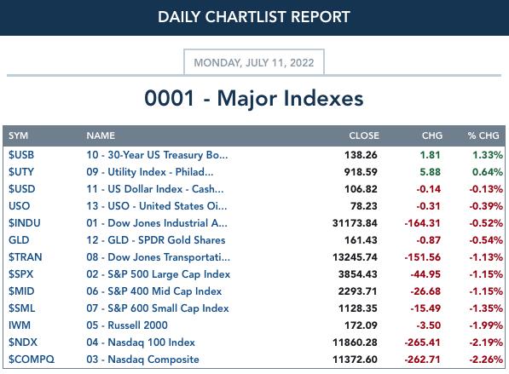Sort by the SYM column header
This screenshot has height=374, width=509.
pos(18,135)
